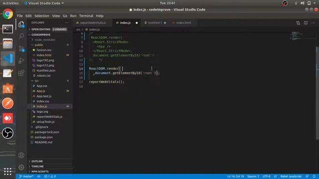Viewport: 319px width, 179px height.
Task: Open Explorer panel More Actions ellipsis
Action: point(66,23)
